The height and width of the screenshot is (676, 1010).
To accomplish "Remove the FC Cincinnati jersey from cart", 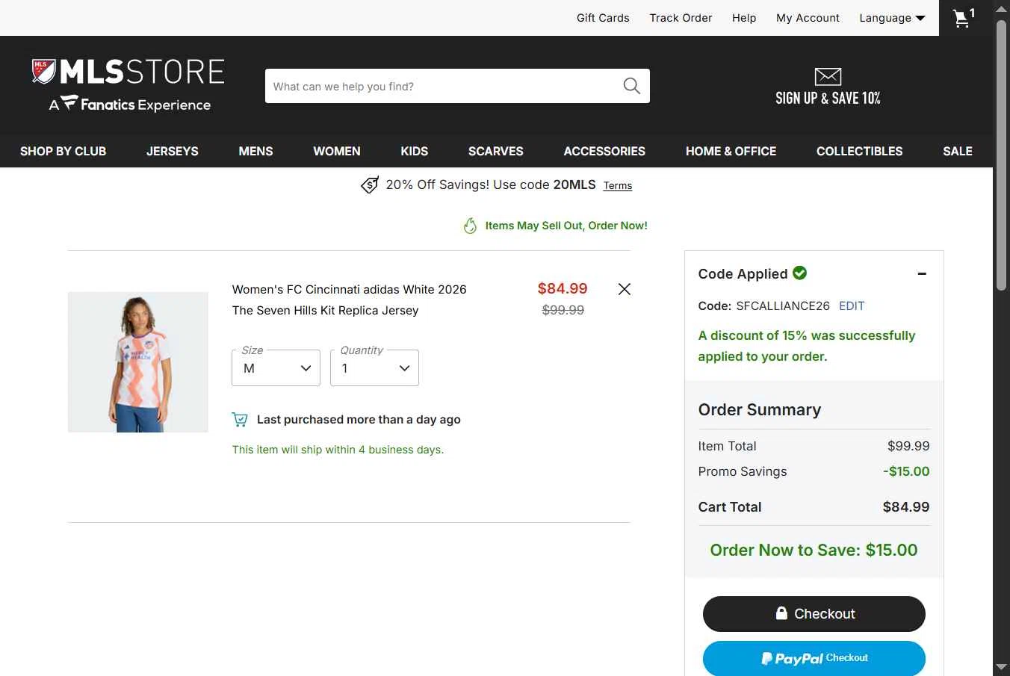I will click(625, 289).
